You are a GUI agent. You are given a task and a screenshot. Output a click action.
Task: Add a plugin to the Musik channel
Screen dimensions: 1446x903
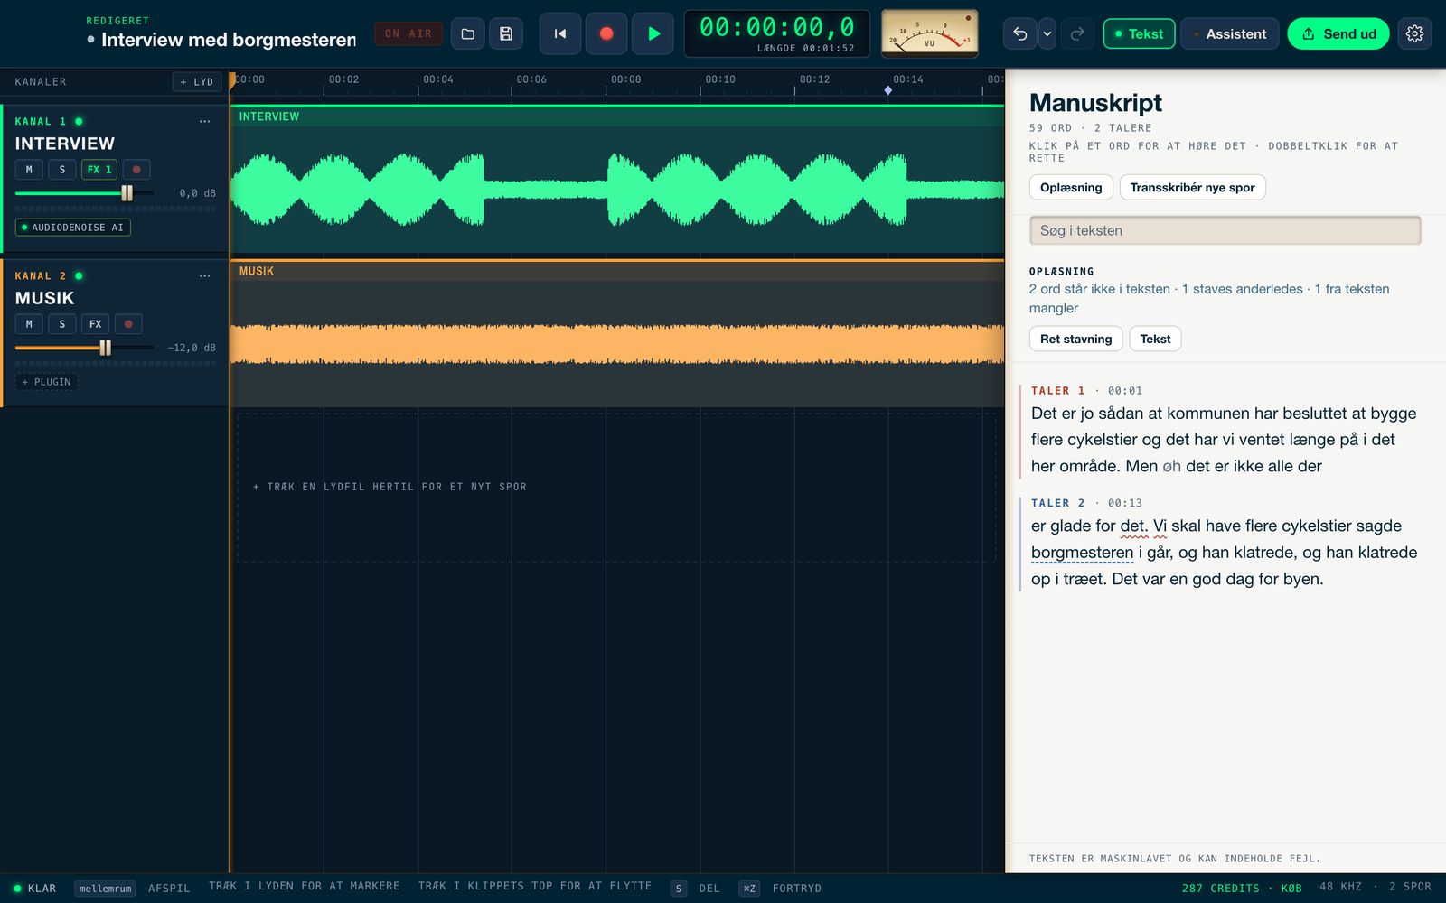tap(46, 382)
